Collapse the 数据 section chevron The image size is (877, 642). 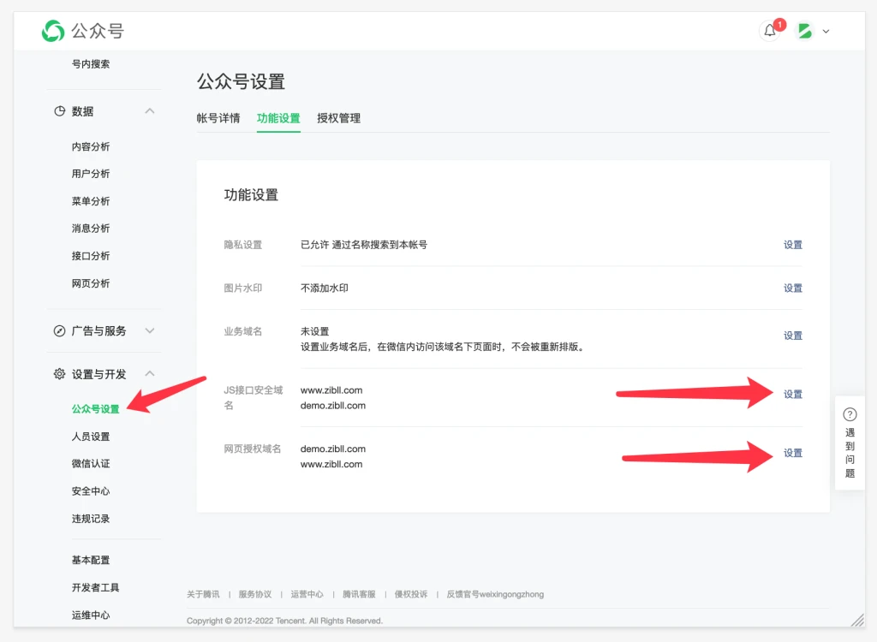click(150, 111)
